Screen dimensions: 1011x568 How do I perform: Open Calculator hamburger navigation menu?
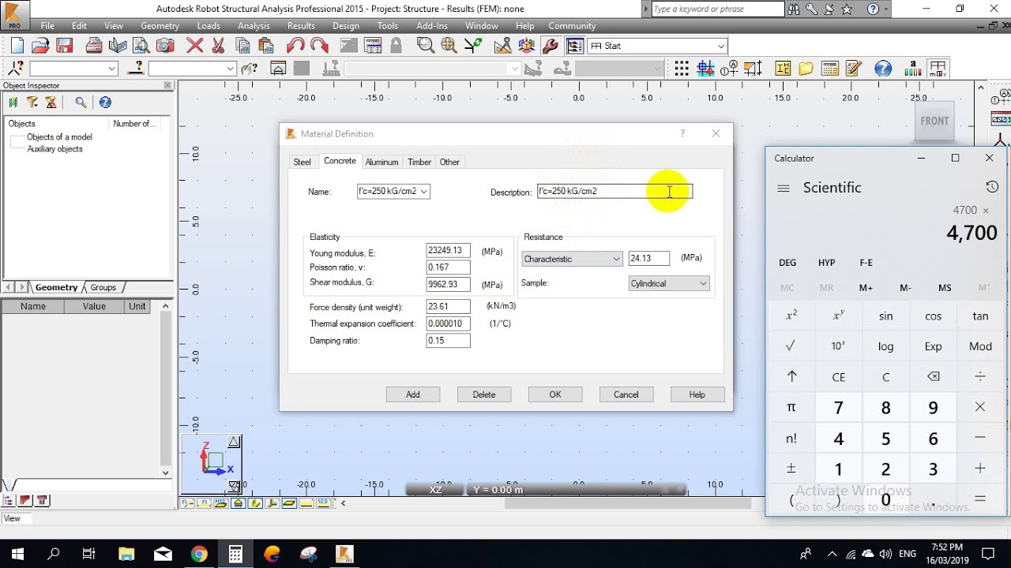point(784,189)
